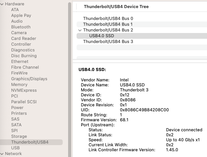
Task: Select the Hardware section header
Action: (x=15, y=4)
